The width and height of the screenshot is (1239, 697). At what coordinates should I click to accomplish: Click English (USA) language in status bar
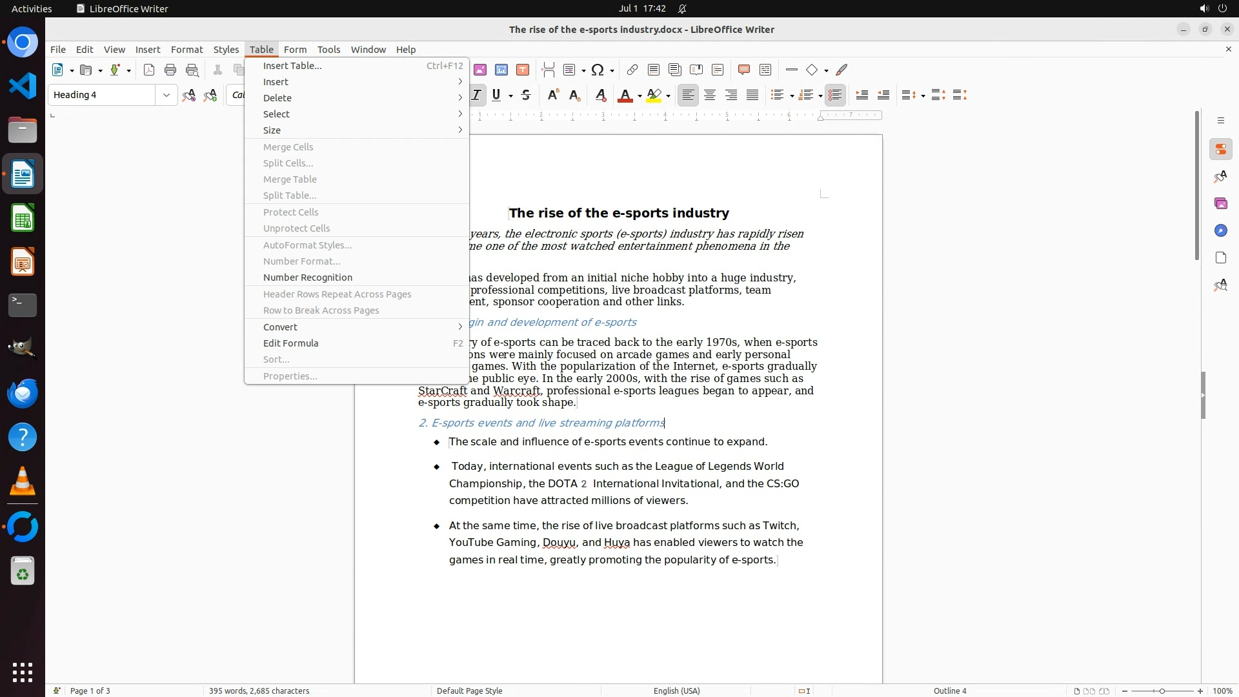point(676,691)
